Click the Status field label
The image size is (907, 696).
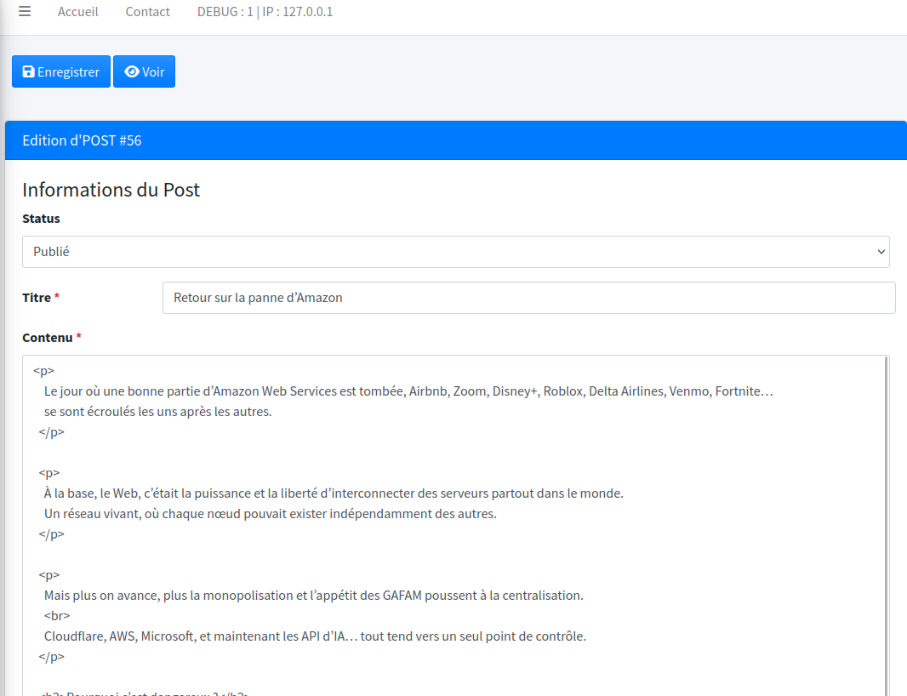41,219
